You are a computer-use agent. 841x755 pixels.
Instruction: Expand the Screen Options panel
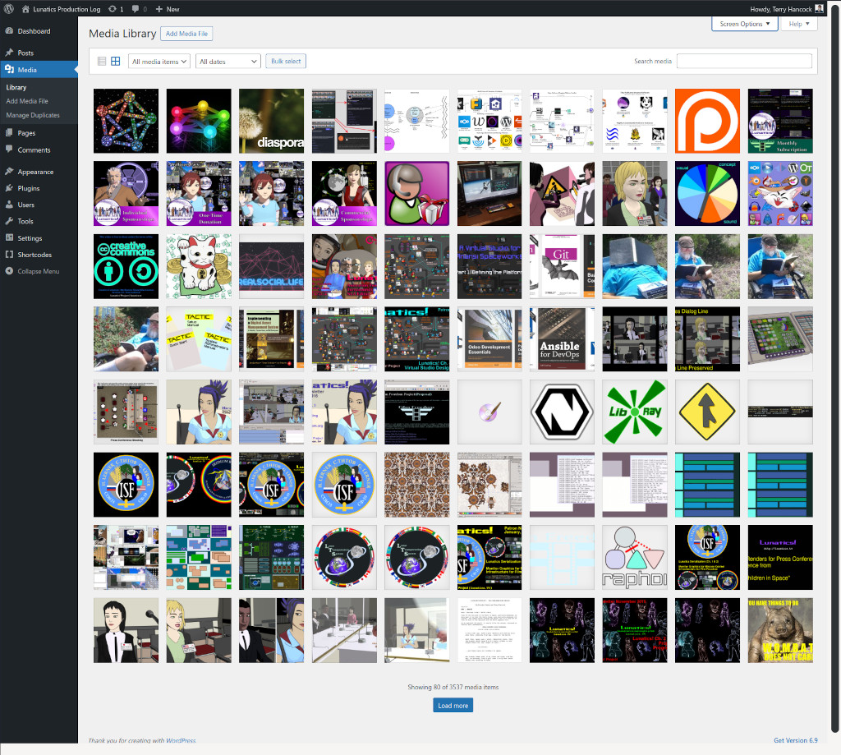pos(744,24)
